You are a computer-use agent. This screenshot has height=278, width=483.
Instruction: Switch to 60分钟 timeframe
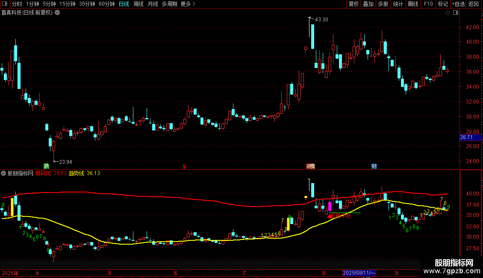pyautogui.click(x=107, y=4)
